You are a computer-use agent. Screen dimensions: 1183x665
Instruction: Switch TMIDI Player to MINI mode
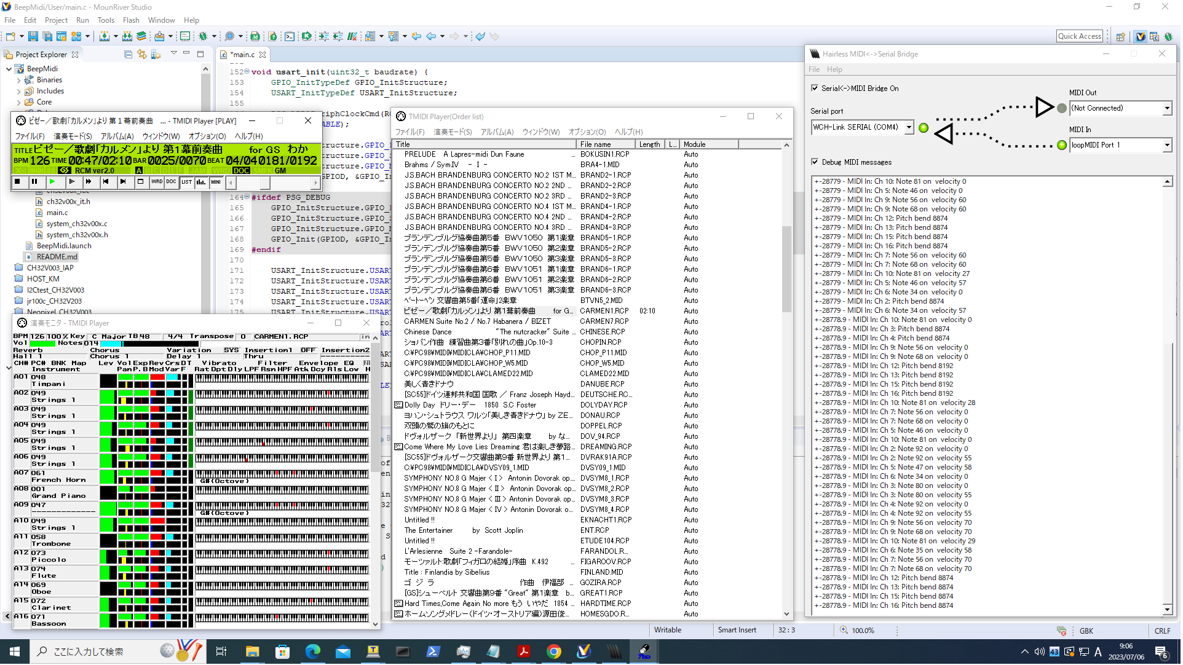pos(216,182)
